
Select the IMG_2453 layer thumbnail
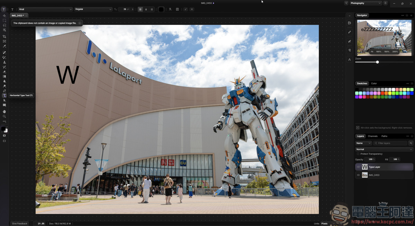click(x=365, y=175)
